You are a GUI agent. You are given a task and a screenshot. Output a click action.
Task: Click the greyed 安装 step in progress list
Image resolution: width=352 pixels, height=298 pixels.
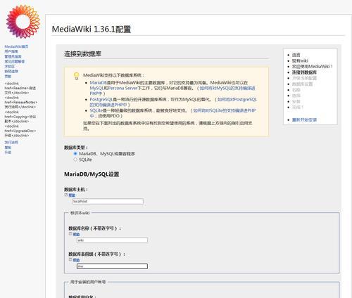[x=296, y=101]
